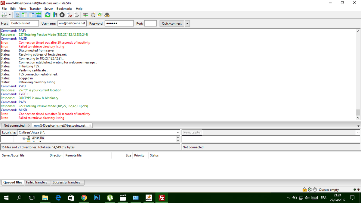Click the encryption lock status icon
The height and width of the screenshot is (203, 361).
click(305, 189)
